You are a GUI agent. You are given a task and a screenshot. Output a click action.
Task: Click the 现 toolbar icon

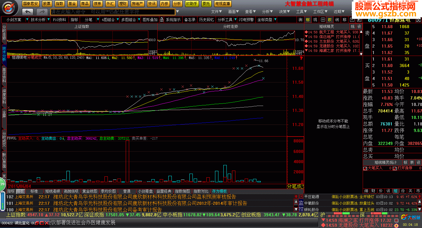pyautogui.click(x=315, y=20)
